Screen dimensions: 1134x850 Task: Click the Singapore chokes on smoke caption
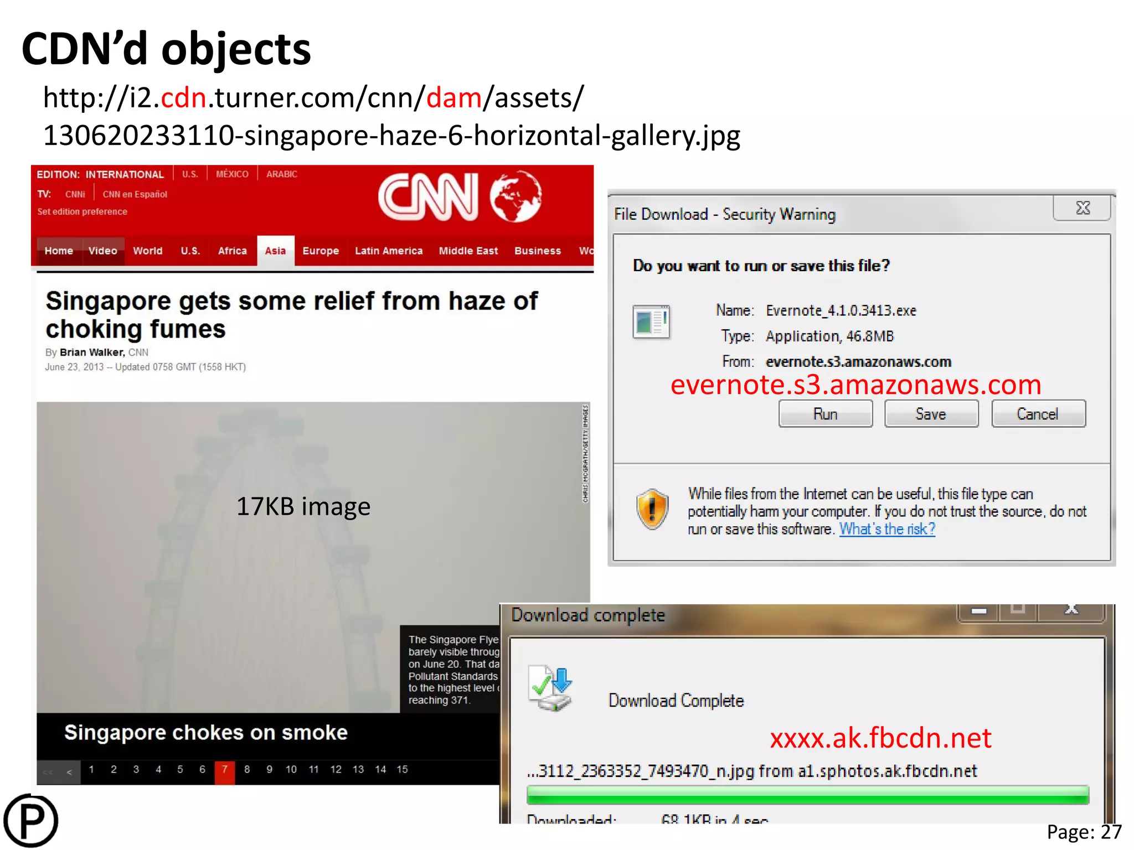(206, 733)
